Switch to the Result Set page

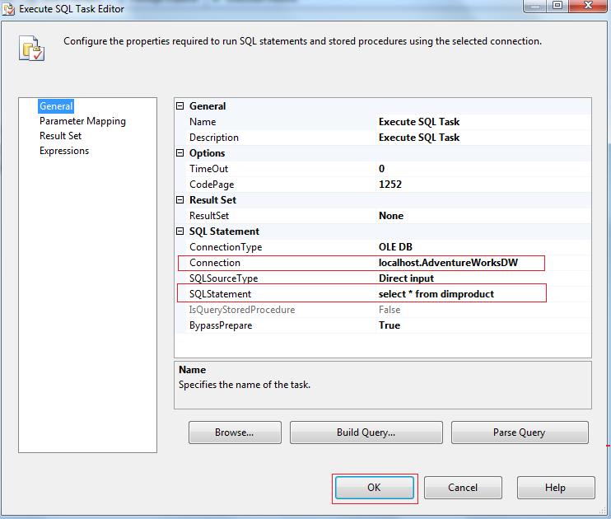click(x=60, y=136)
